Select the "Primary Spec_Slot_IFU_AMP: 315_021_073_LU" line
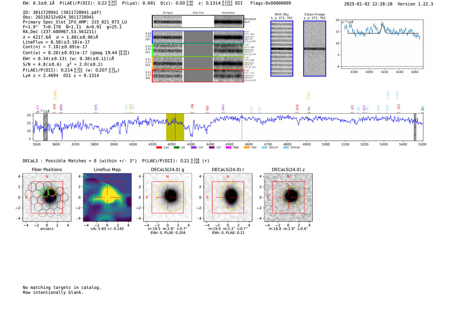The width and height of the screenshot is (456, 310). 75,22
